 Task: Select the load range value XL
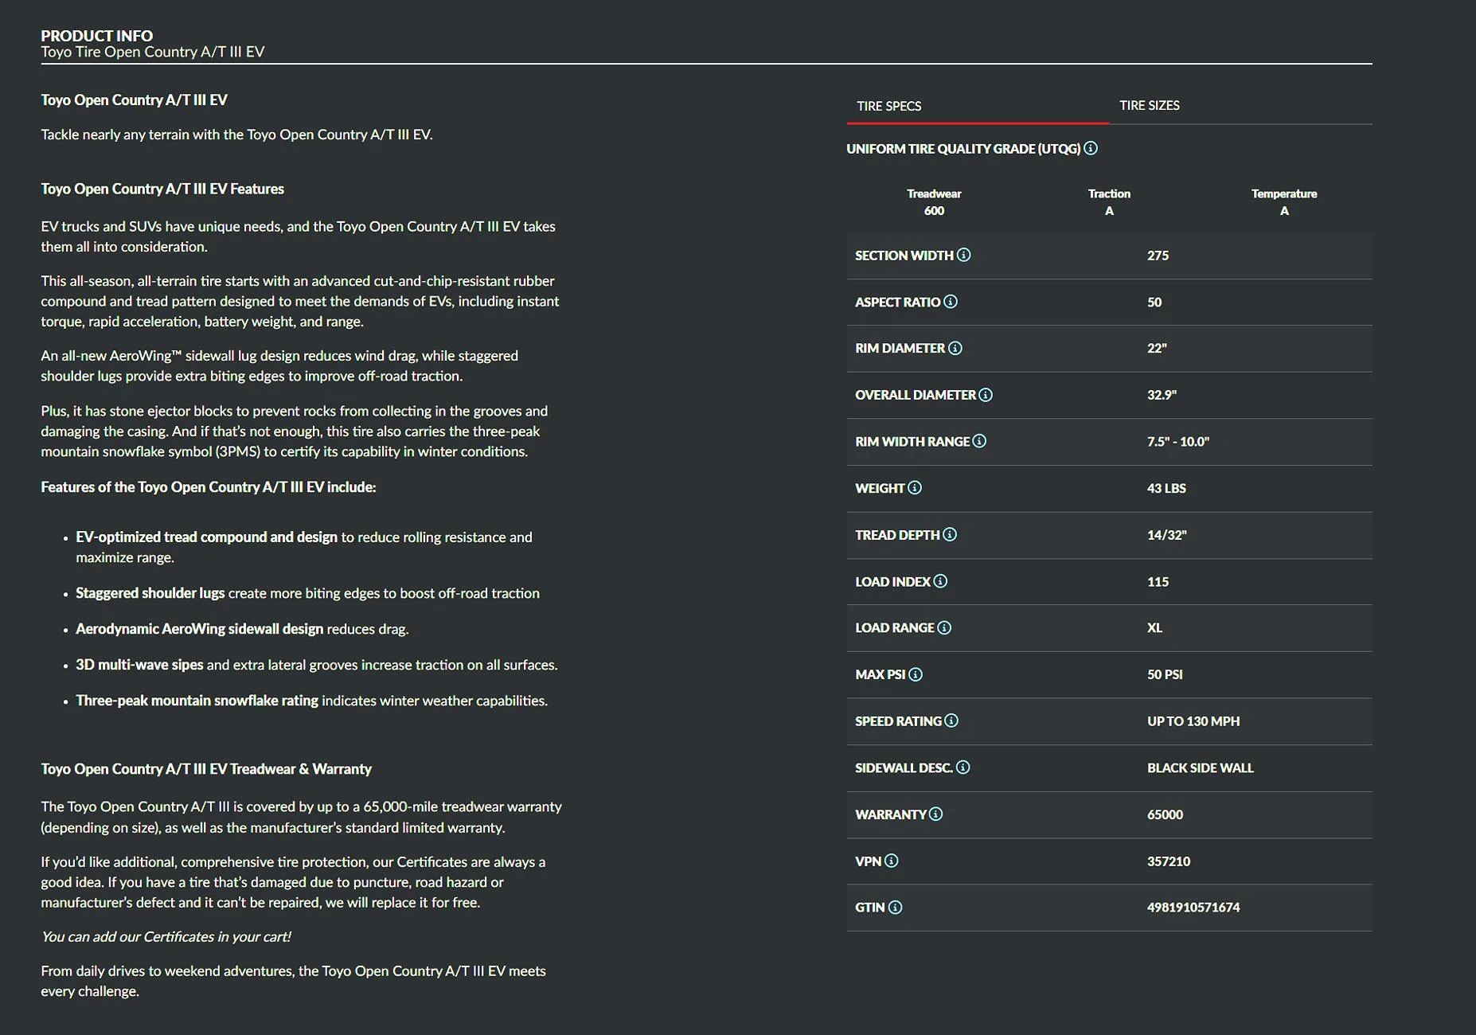1154,628
